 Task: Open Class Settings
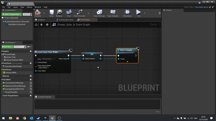[99, 13]
